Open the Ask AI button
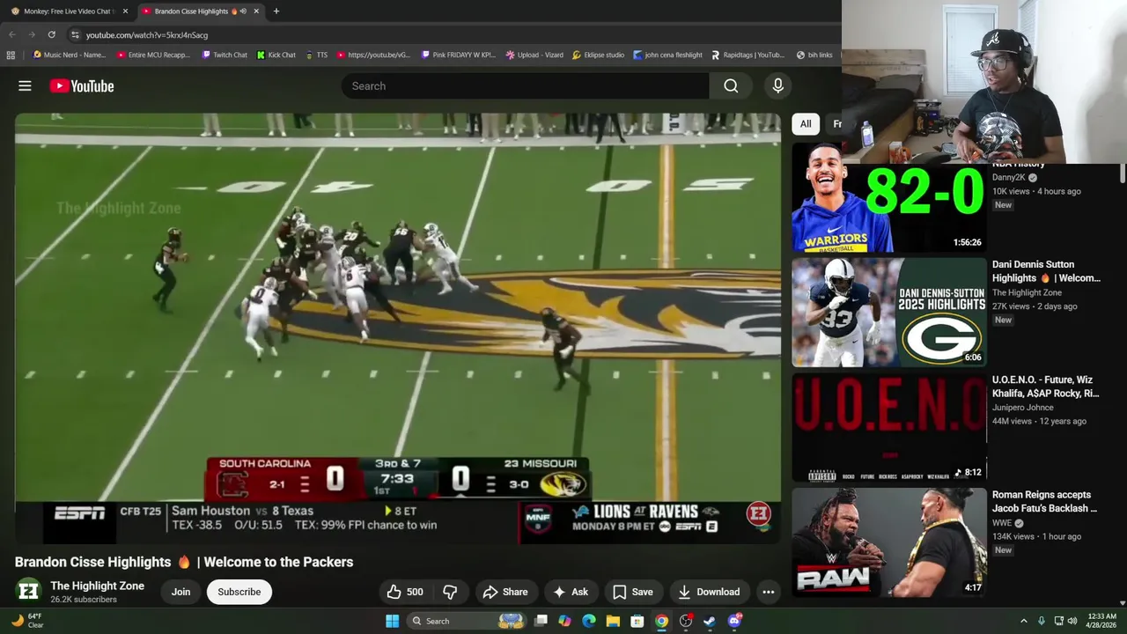The height and width of the screenshot is (634, 1127). [x=570, y=592]
